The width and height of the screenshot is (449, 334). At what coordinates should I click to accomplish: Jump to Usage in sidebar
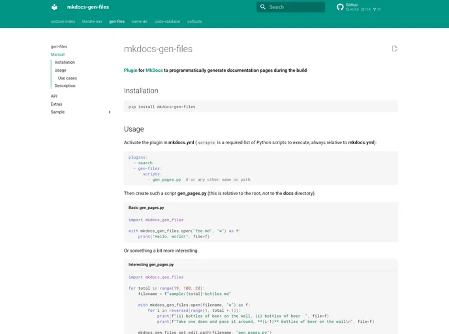[60, 70]
